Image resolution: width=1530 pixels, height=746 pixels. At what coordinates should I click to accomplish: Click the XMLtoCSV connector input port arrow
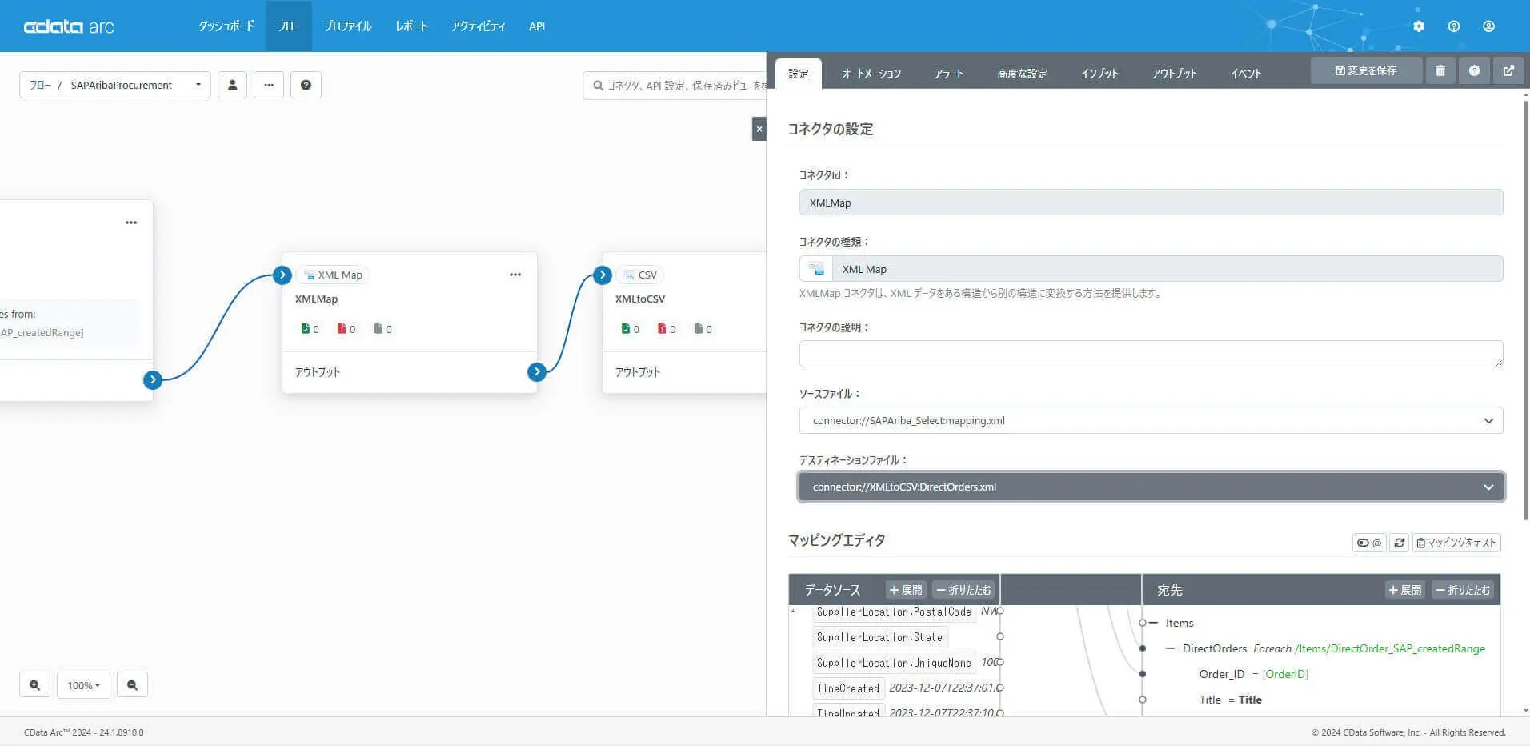pos(603,275)
